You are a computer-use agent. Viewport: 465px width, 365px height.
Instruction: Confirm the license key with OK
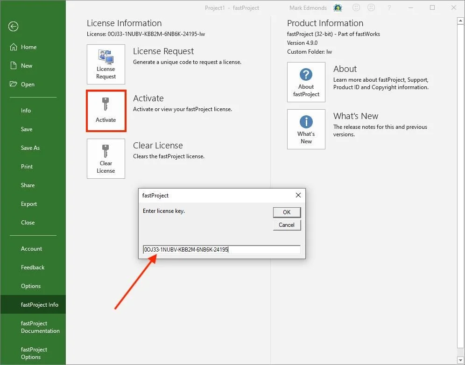[x=287, y=212]
